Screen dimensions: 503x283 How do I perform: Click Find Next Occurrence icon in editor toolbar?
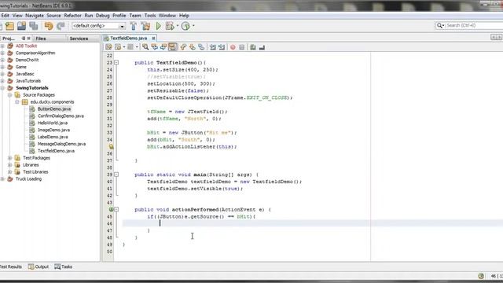[163, 47]
